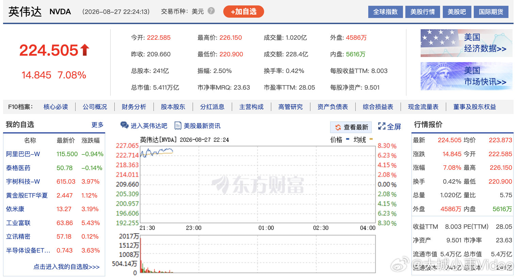
Task: Open the 高管研究 tab
Action: [291, 107]
